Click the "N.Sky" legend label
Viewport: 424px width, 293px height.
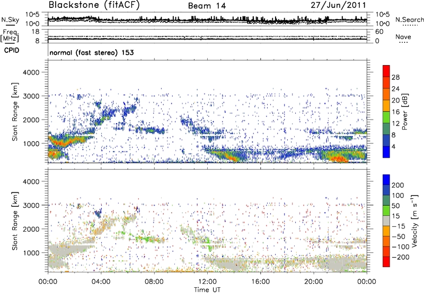[10, 20]
